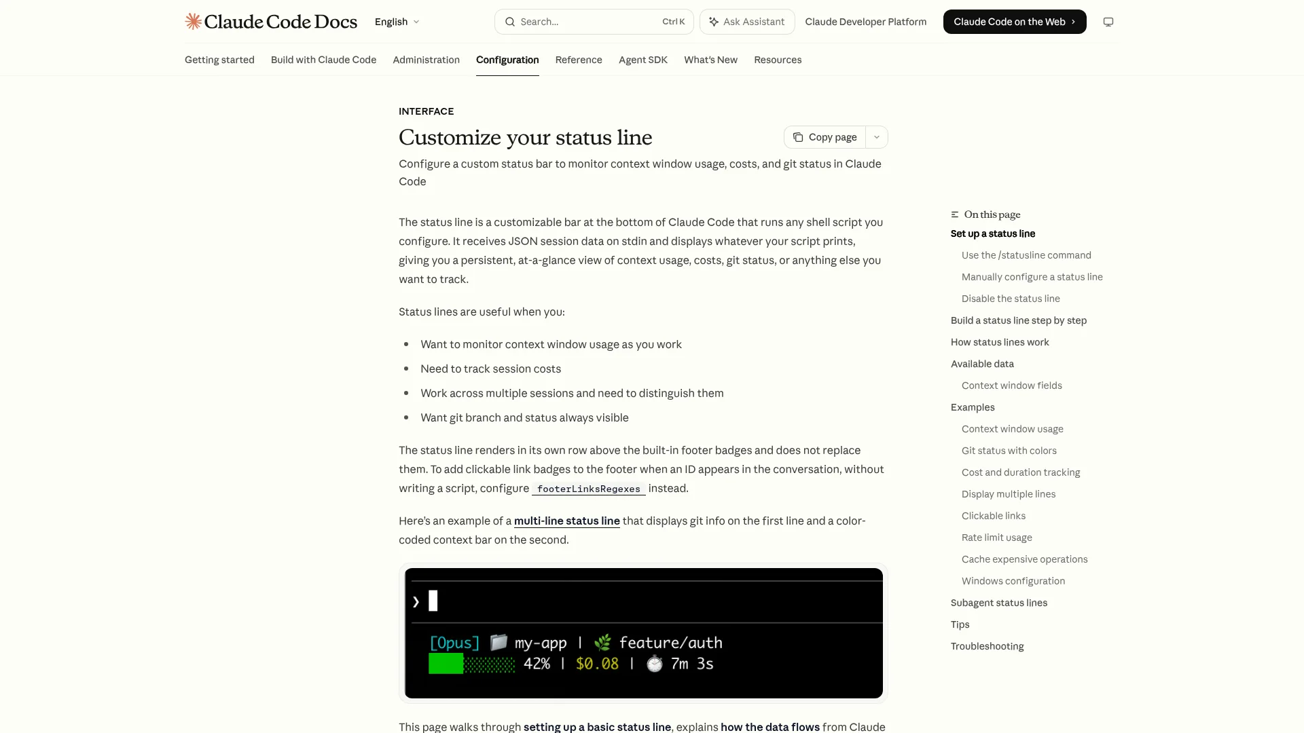Click 'Need to track session costs' bullet
1304x733 pixels.
[x=490, y=369]
